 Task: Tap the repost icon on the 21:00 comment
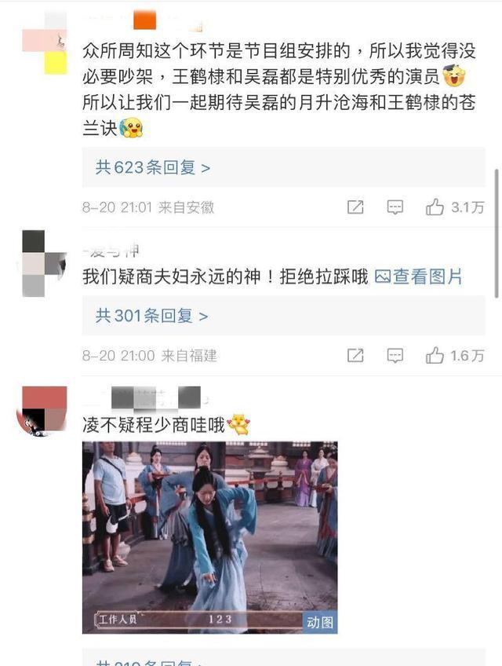[x=355, y=355]
